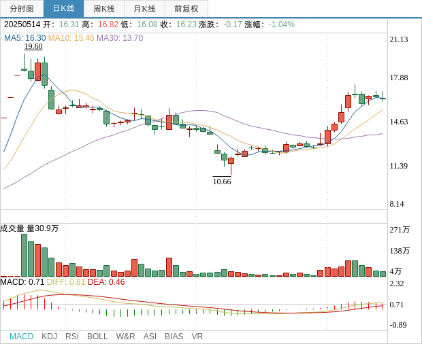This screenshot has width=422, height=344.
Task: Click the 271万 volume axis label
Action: pyautogui.click(x=400, y=230)
